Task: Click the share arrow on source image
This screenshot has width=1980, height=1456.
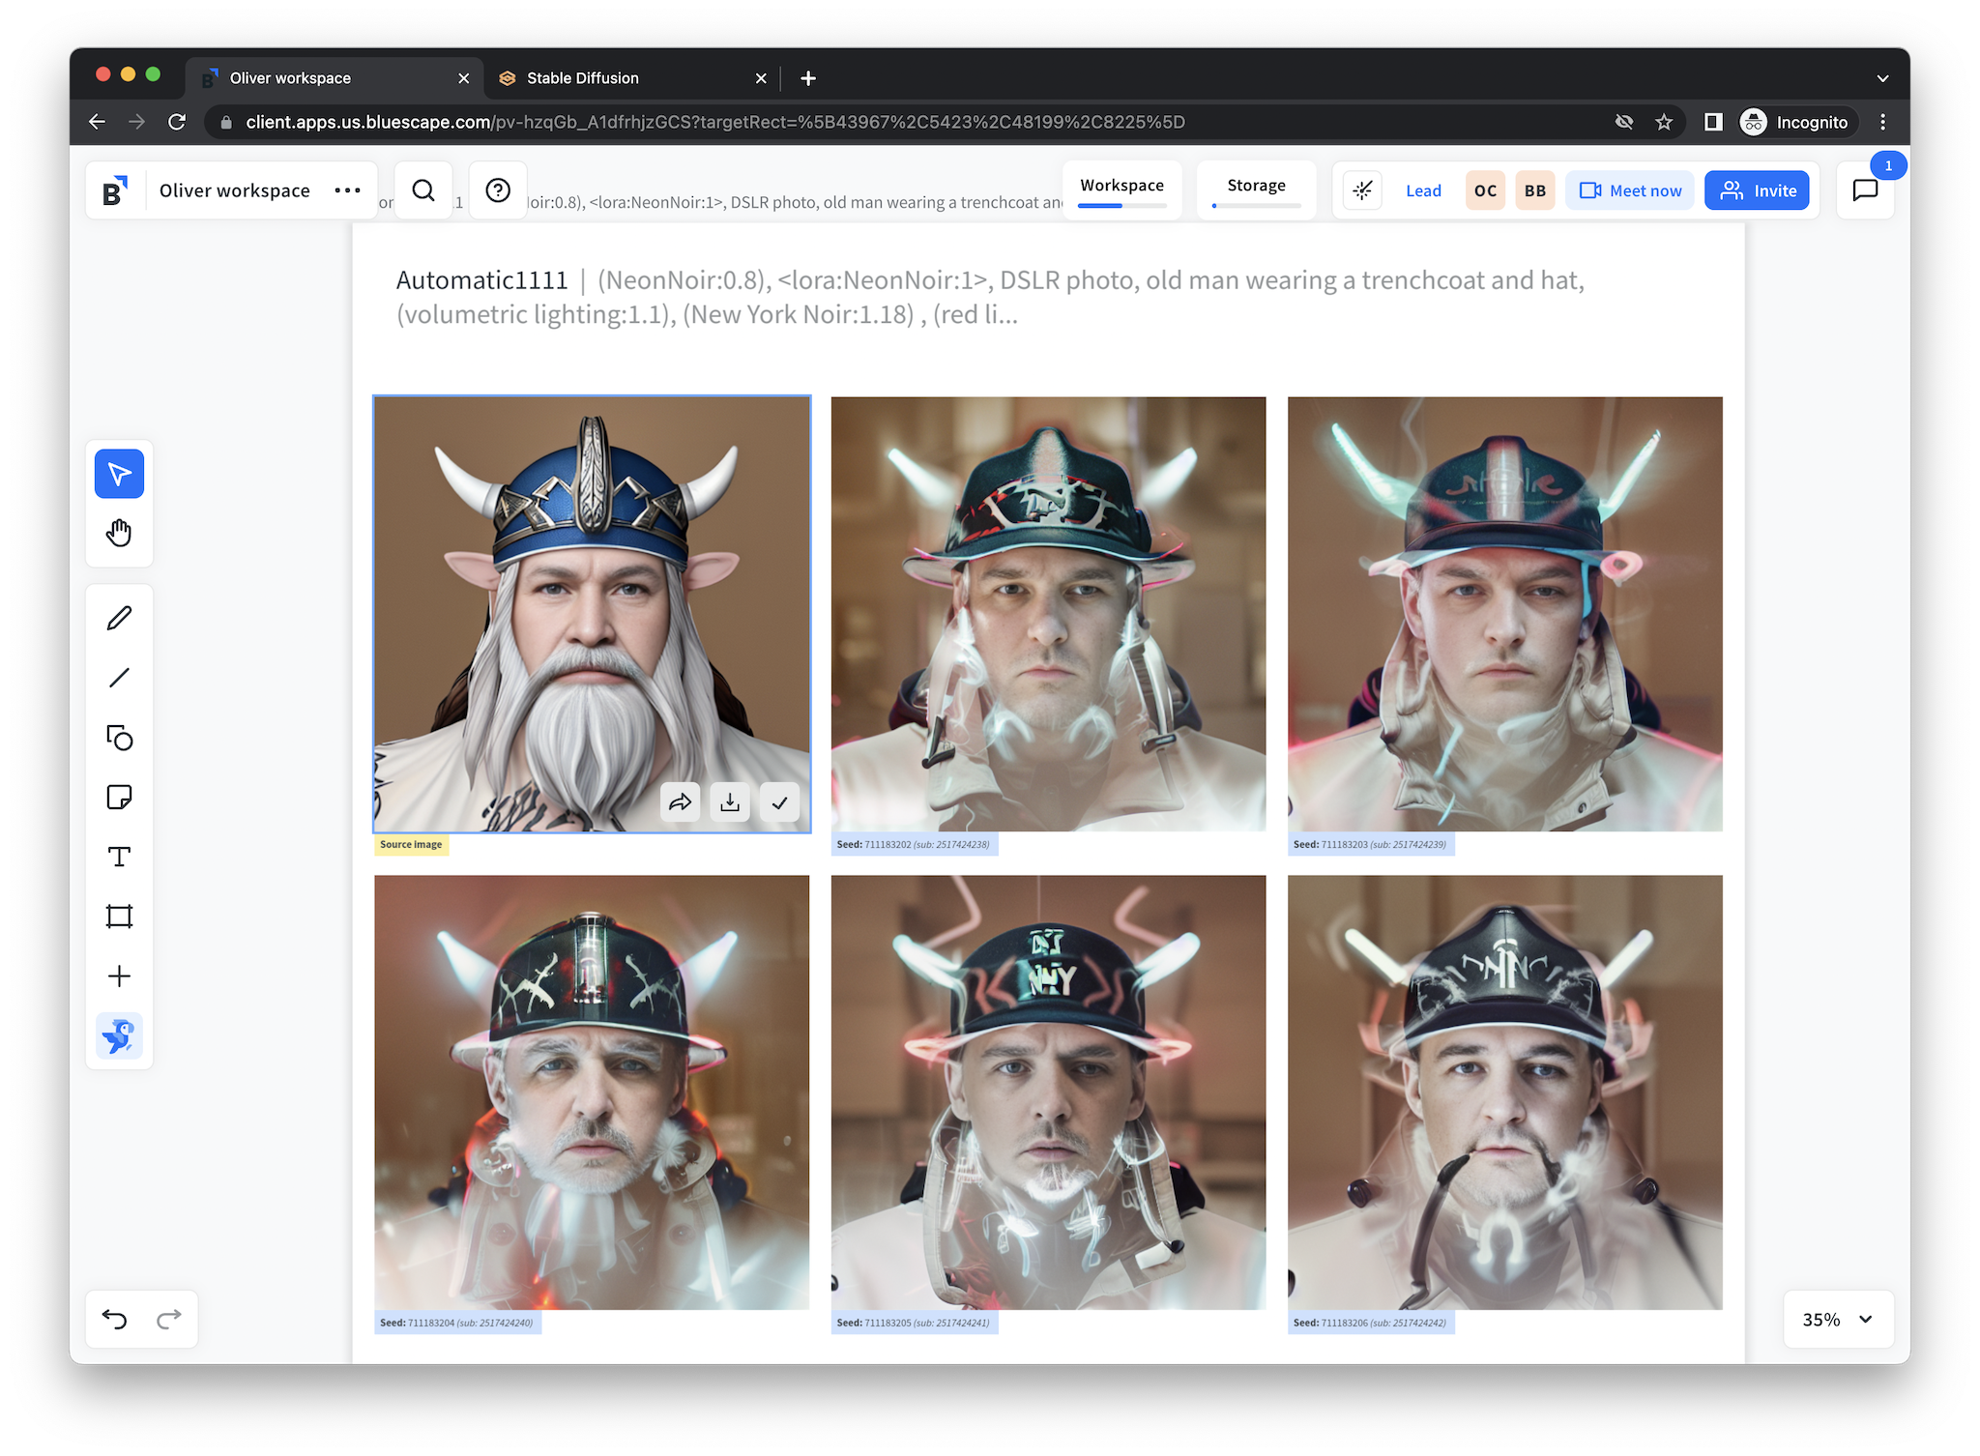Action: pos(681,802)
